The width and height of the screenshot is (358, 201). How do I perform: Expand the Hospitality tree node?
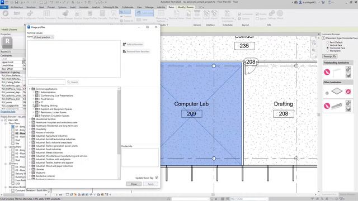30,129
